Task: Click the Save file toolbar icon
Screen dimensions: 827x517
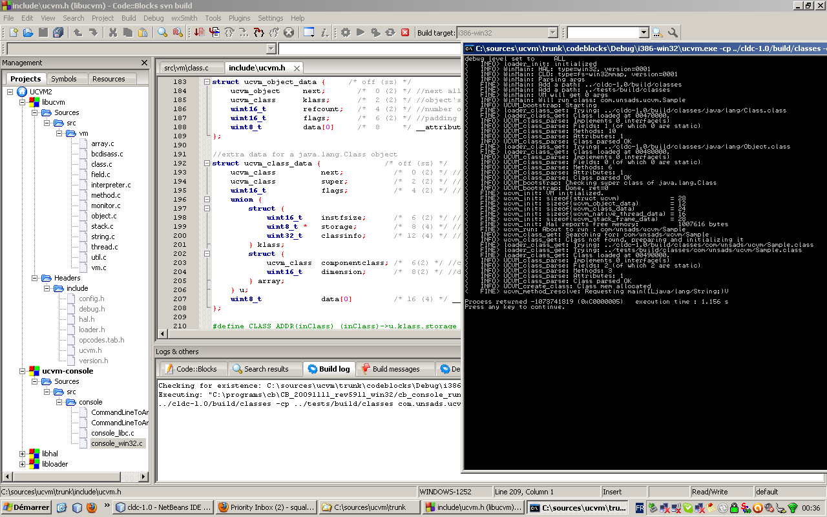Action: [43, 32]
